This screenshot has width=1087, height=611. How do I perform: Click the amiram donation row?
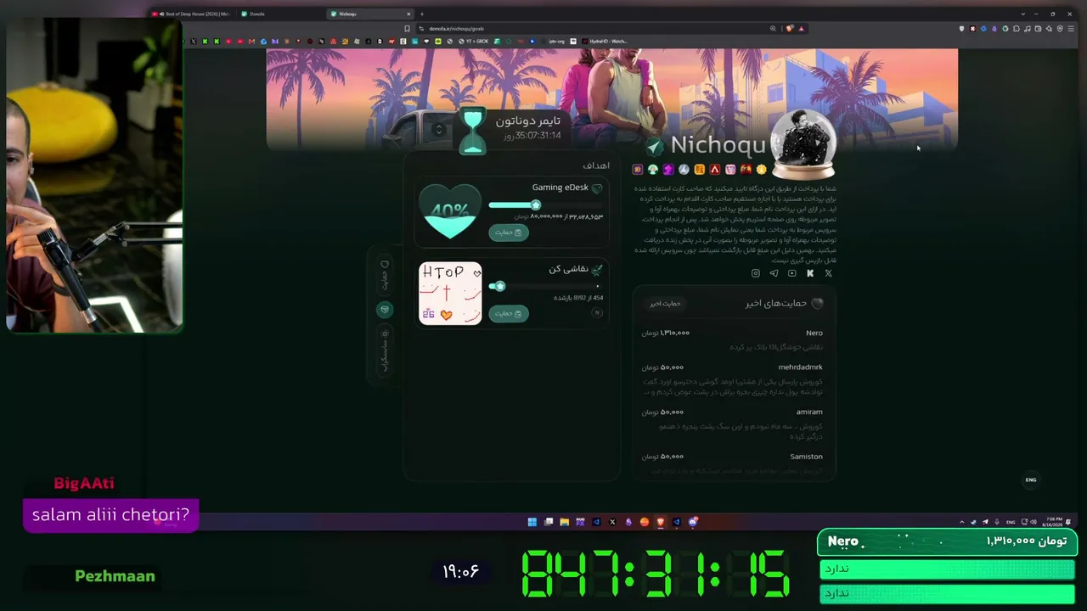(x=732, y=425)
